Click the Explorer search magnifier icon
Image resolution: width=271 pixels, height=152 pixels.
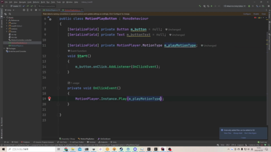(x=10, y=14)
